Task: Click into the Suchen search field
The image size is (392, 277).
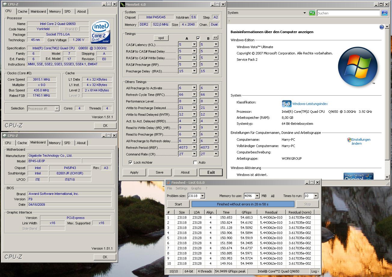Action: coord(348,13)
